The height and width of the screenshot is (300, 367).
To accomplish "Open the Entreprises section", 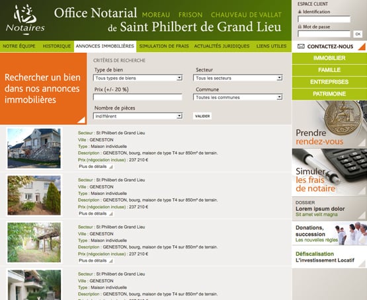I will 329,82.
